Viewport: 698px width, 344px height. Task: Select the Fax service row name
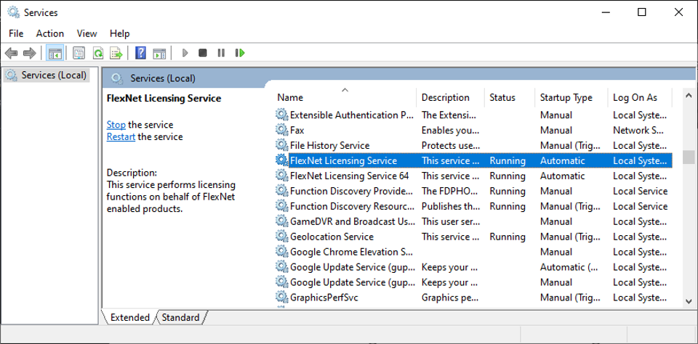pos(297,130)
